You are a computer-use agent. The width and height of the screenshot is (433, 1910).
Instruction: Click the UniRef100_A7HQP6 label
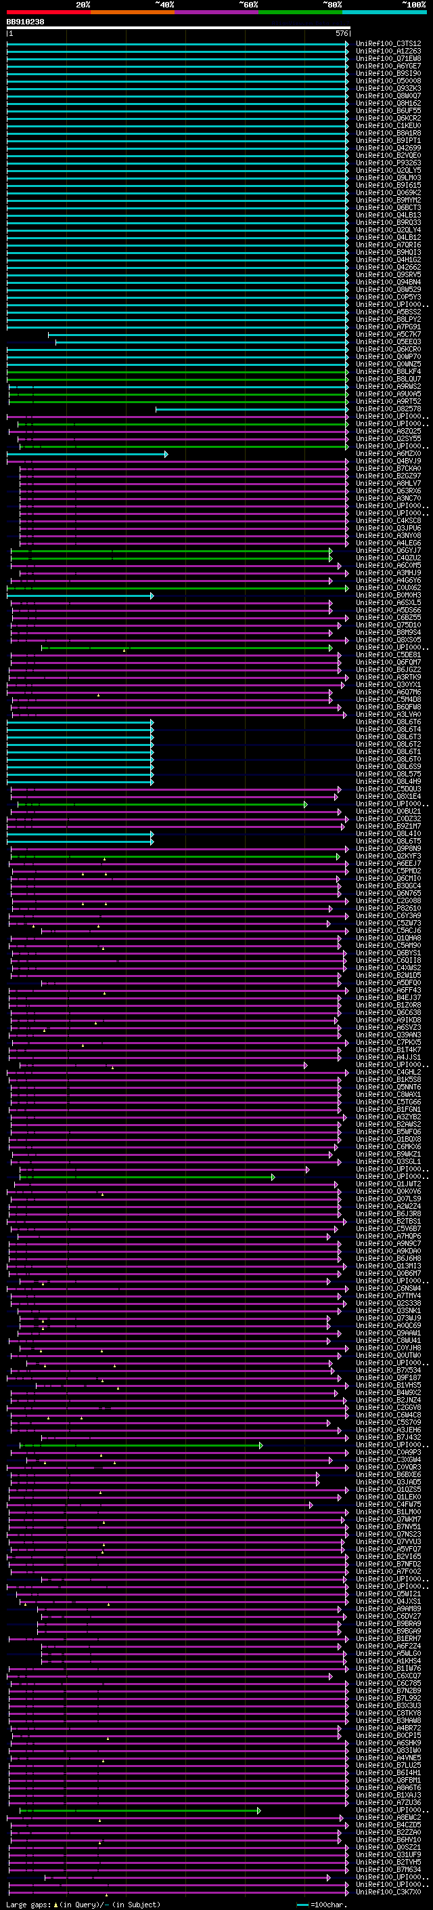click(388, 1236)
